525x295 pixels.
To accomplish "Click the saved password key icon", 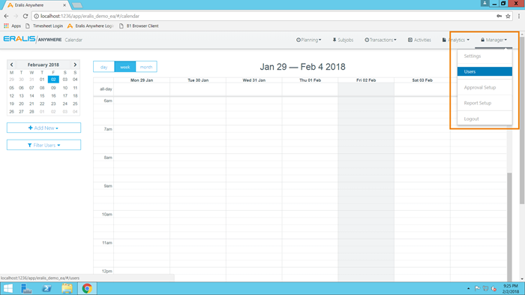I will (499, 16).
